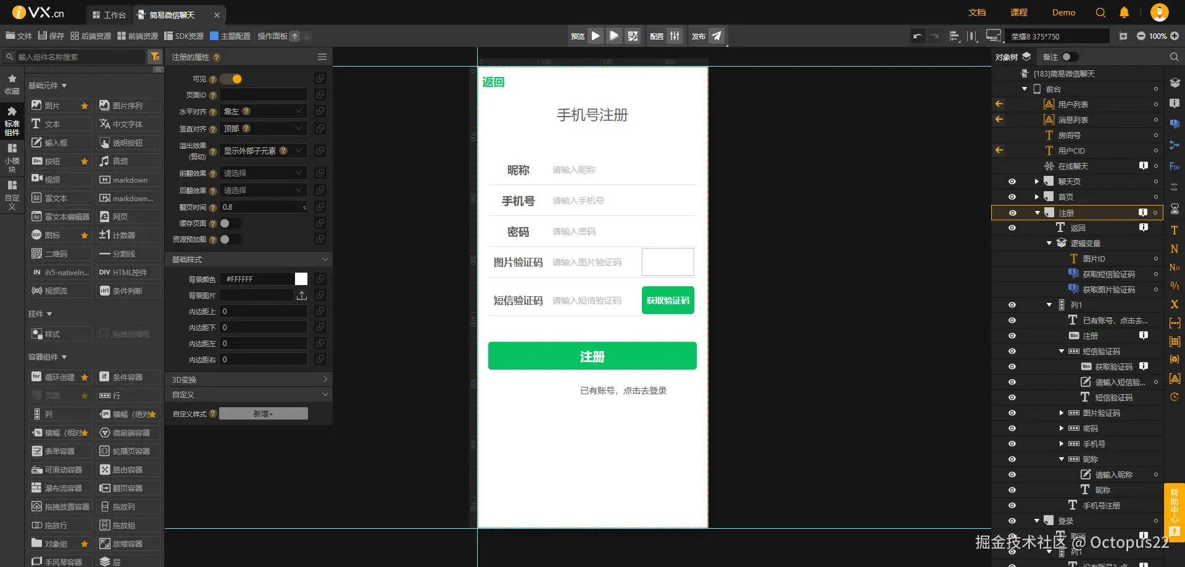This screenshot has height=567, width=1185.
Task: Open the 溢出效果 dropdown
Action: [264, 151]
